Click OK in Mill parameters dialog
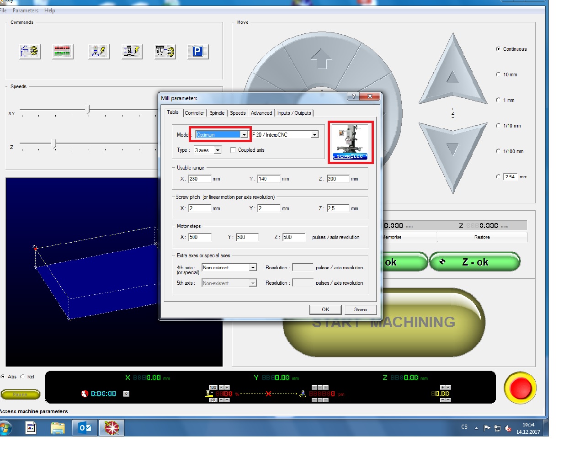 (325, 309)
